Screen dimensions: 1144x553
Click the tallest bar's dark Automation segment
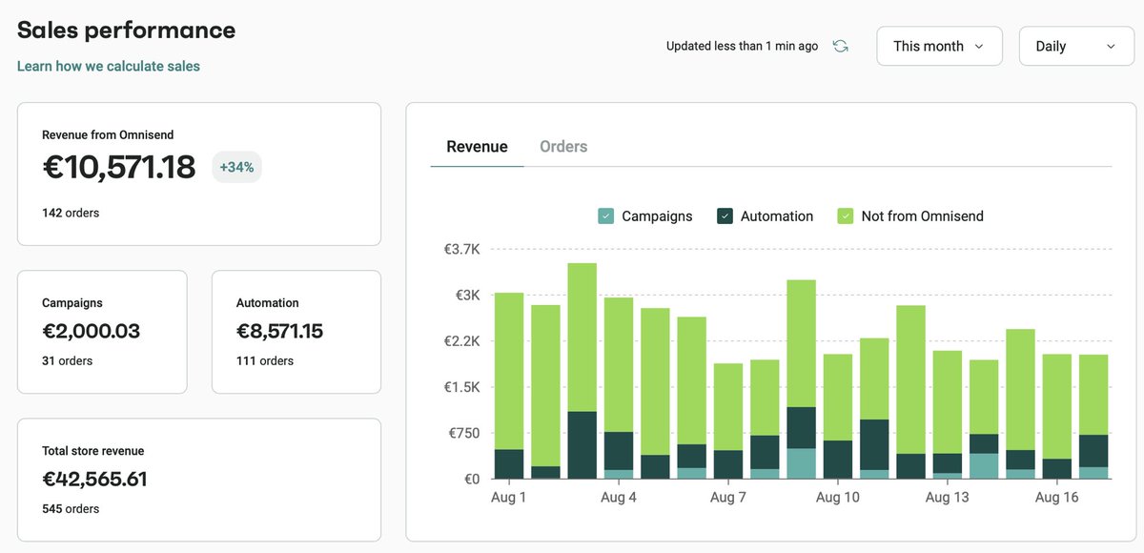coord(582,445)
